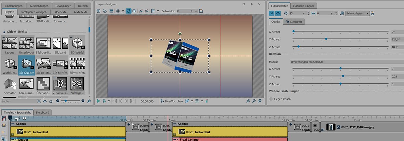404x141 pixels.
Task: Enable the Liegen lassen checkbox
Action: coord(271,99)
